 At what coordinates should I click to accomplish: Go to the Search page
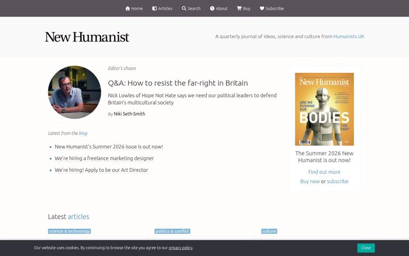point(191,9)
